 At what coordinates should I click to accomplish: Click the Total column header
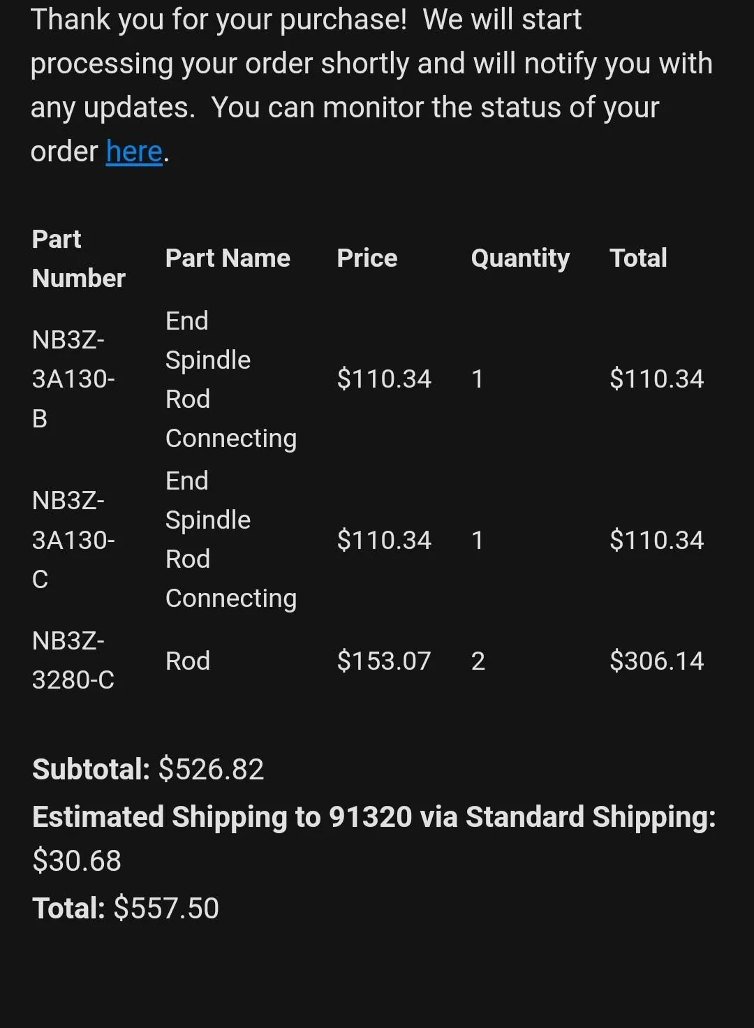click(x=638, y=258)
